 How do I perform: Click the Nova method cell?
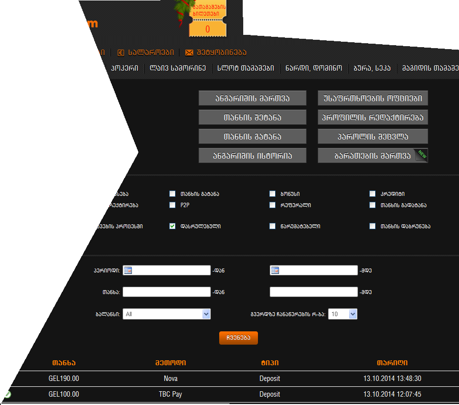coord(171,378)
